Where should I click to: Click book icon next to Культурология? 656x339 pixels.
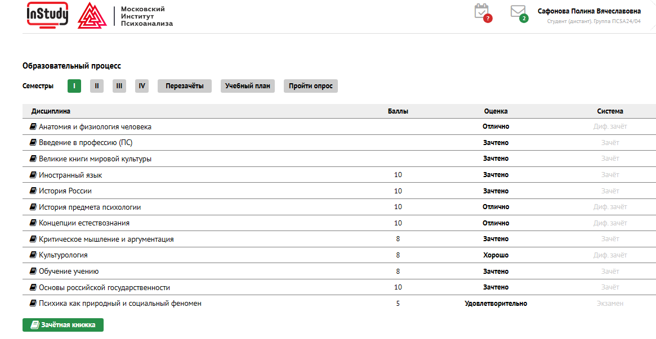tap(33, 255)
